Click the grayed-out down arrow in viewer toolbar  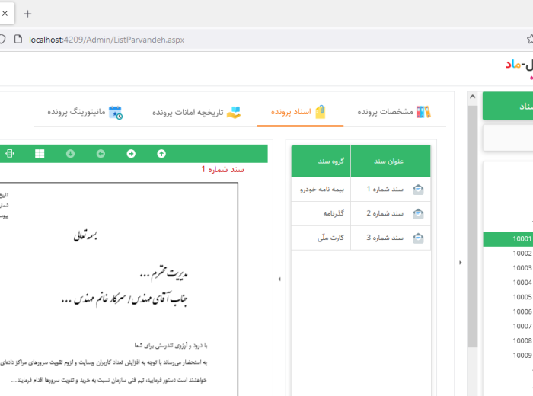coord(70,154)
